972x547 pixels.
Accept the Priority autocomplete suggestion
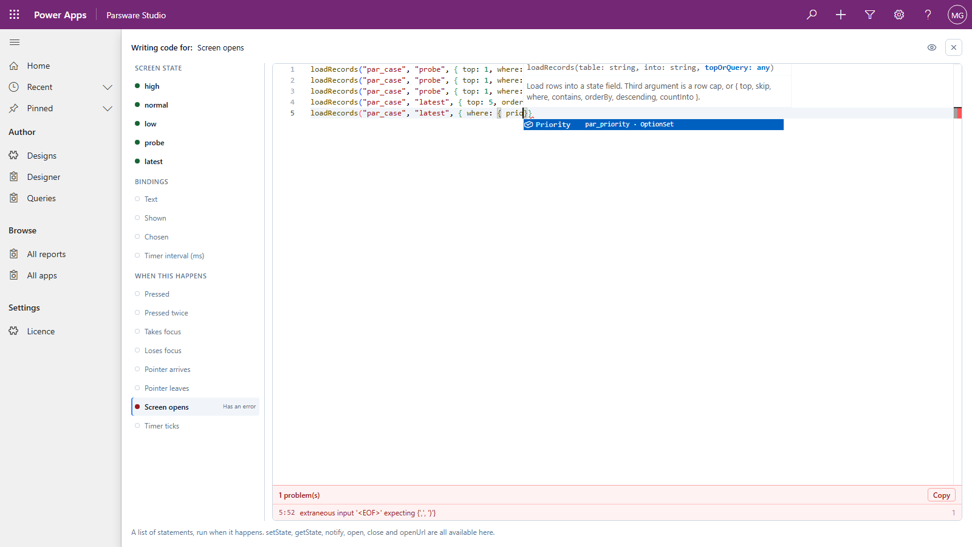coord(654,125)
